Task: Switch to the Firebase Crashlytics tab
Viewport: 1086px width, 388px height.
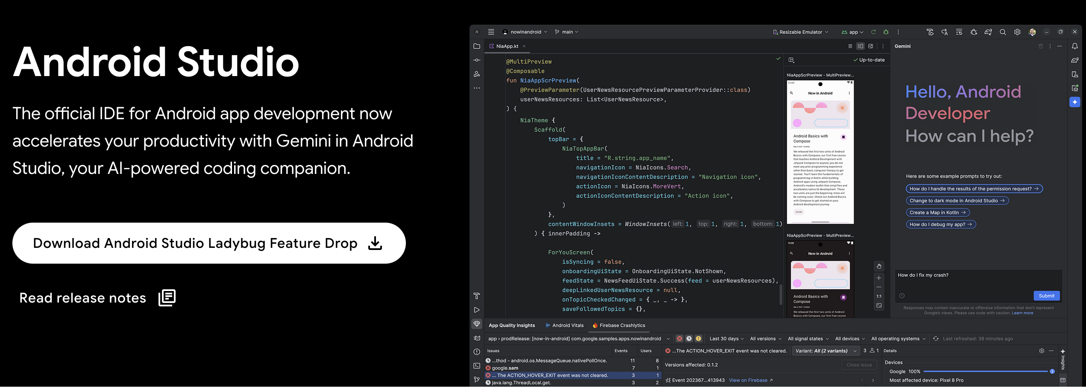Action: click(x=619, y=326)
